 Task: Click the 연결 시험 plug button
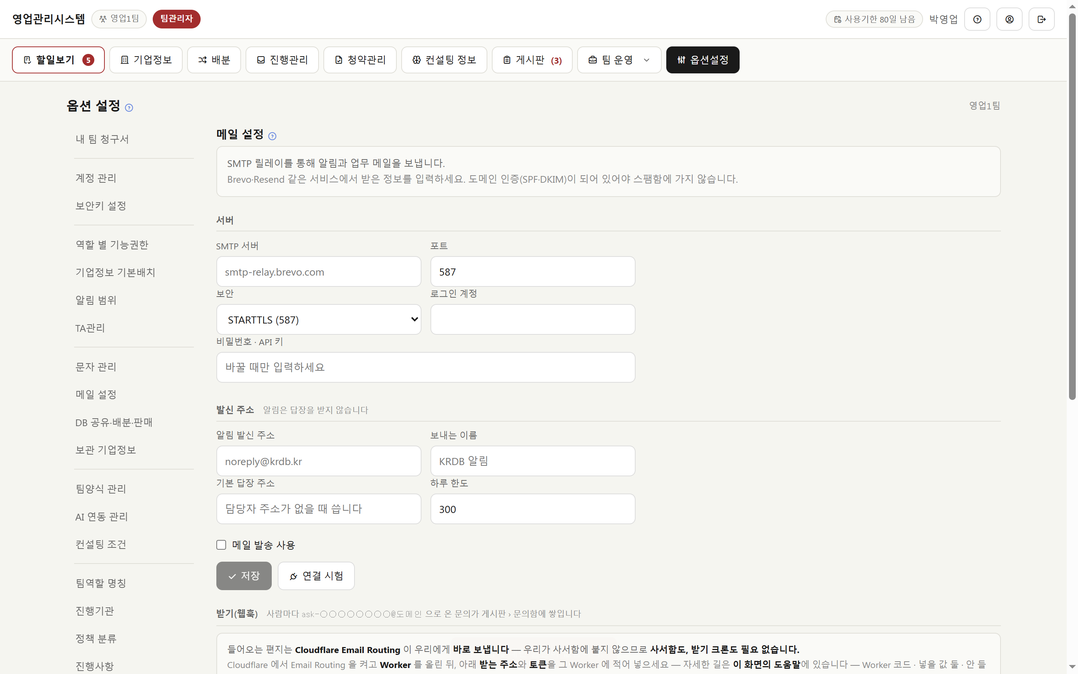316,576
